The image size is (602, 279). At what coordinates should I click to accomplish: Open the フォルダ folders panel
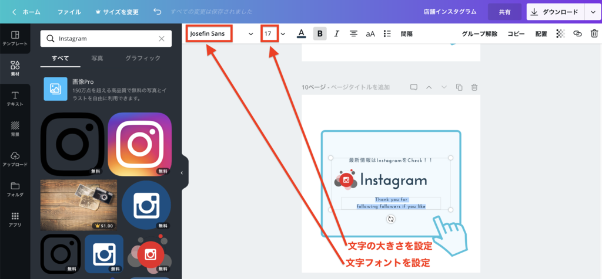click(x=15, y=189)
